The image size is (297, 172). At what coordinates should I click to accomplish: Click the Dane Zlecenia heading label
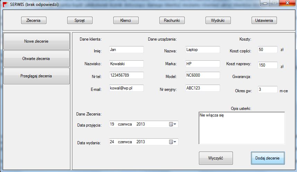pyautogui.click(x=89, y=114)
